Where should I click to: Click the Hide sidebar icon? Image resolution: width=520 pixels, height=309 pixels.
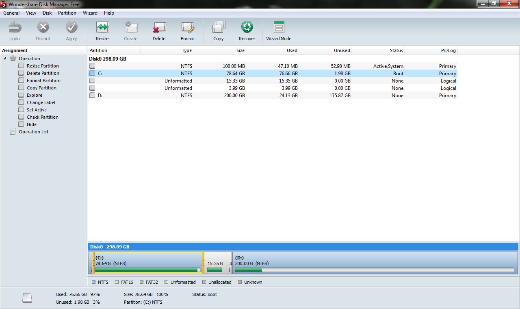click(x=21, y=124)
